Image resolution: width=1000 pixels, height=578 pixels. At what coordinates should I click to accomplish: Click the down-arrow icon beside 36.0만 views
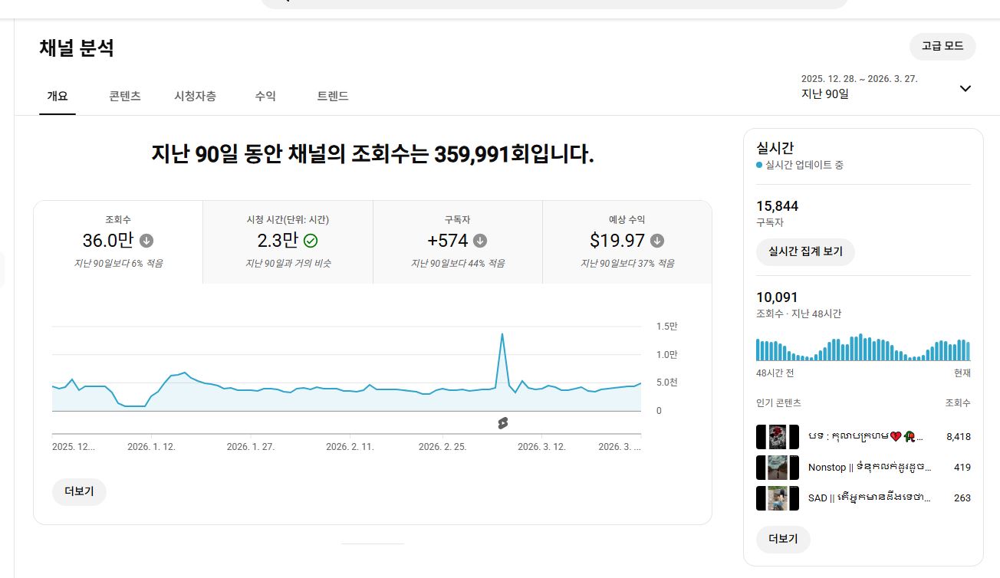click(146, 241)
